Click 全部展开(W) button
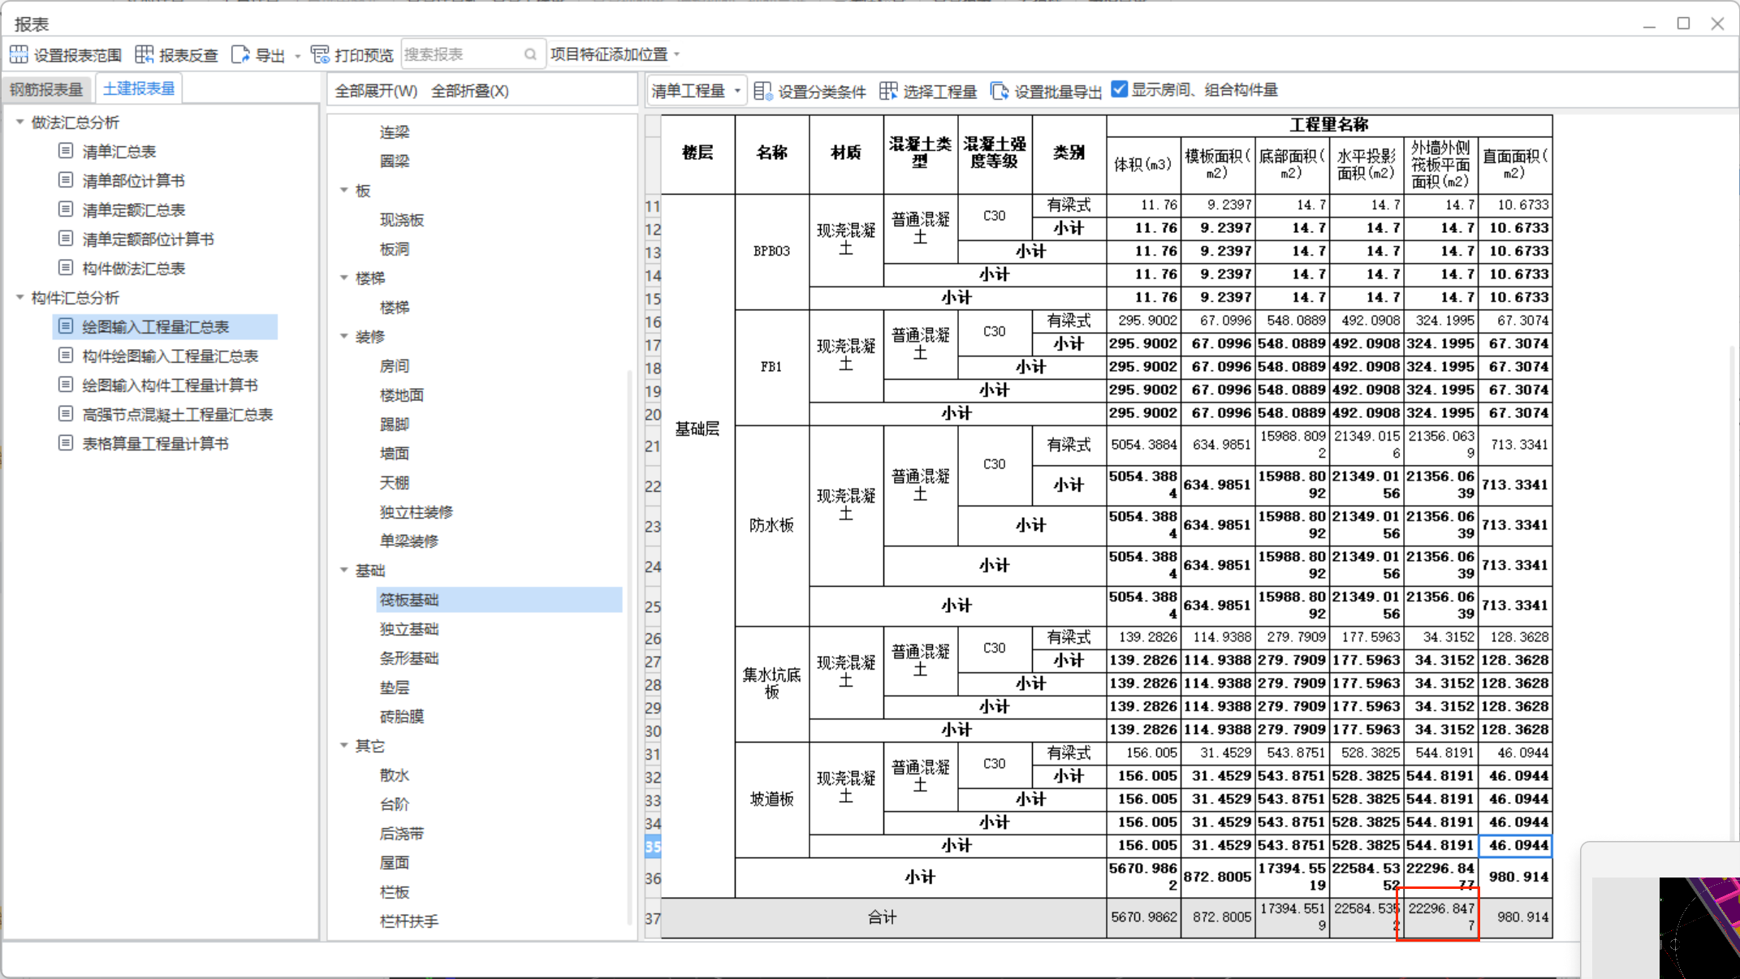The width and height of the screenshot is (1740, 979). click(x=376, y=91)
